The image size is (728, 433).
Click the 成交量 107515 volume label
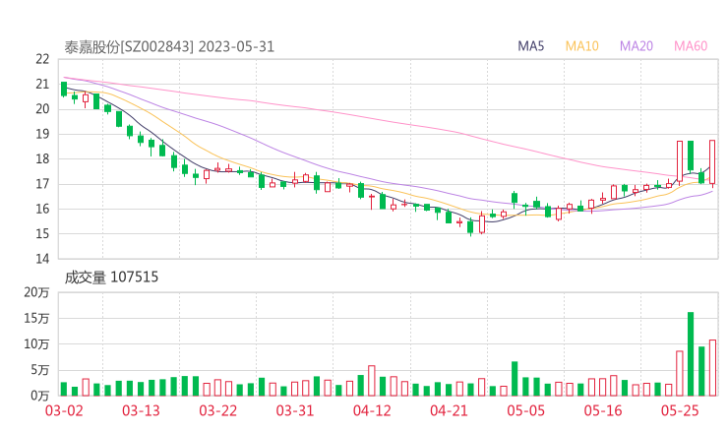111,278
